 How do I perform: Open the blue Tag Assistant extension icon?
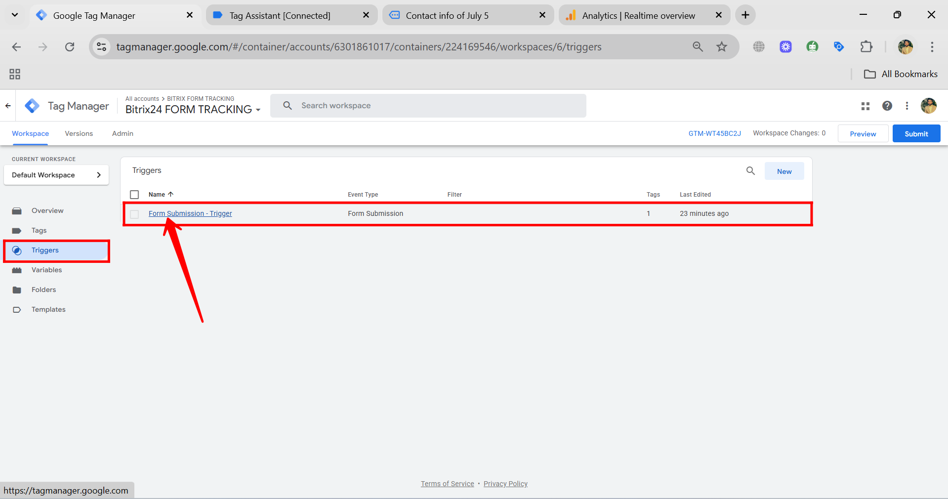[839, 47]
